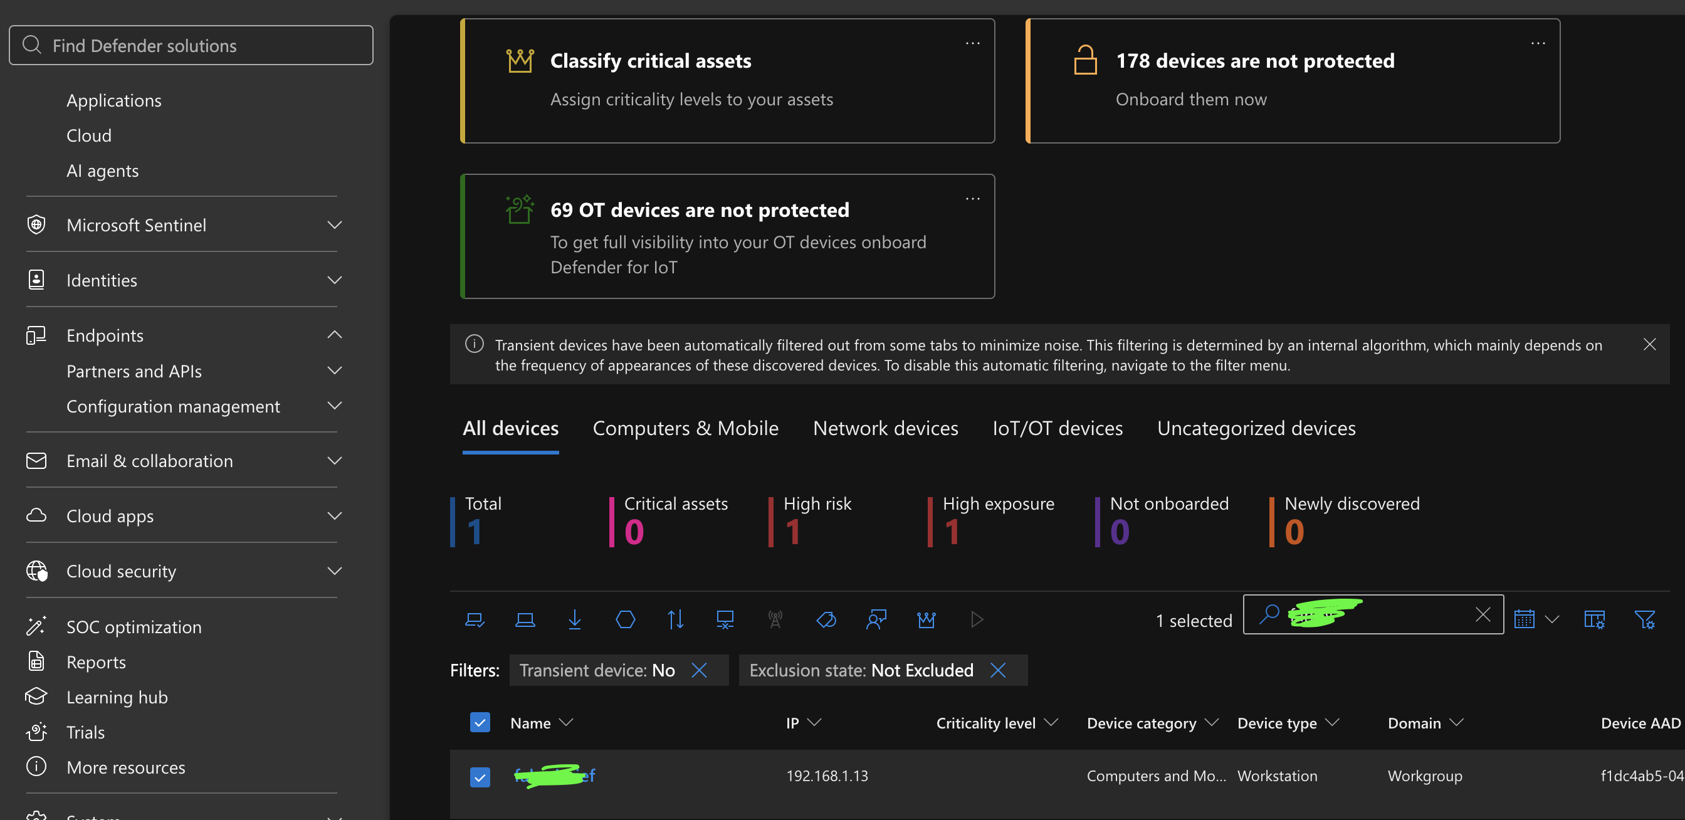Open the filter settings funnel icon
Screen dimensions: 1685x820
(x=1644, y=619)
